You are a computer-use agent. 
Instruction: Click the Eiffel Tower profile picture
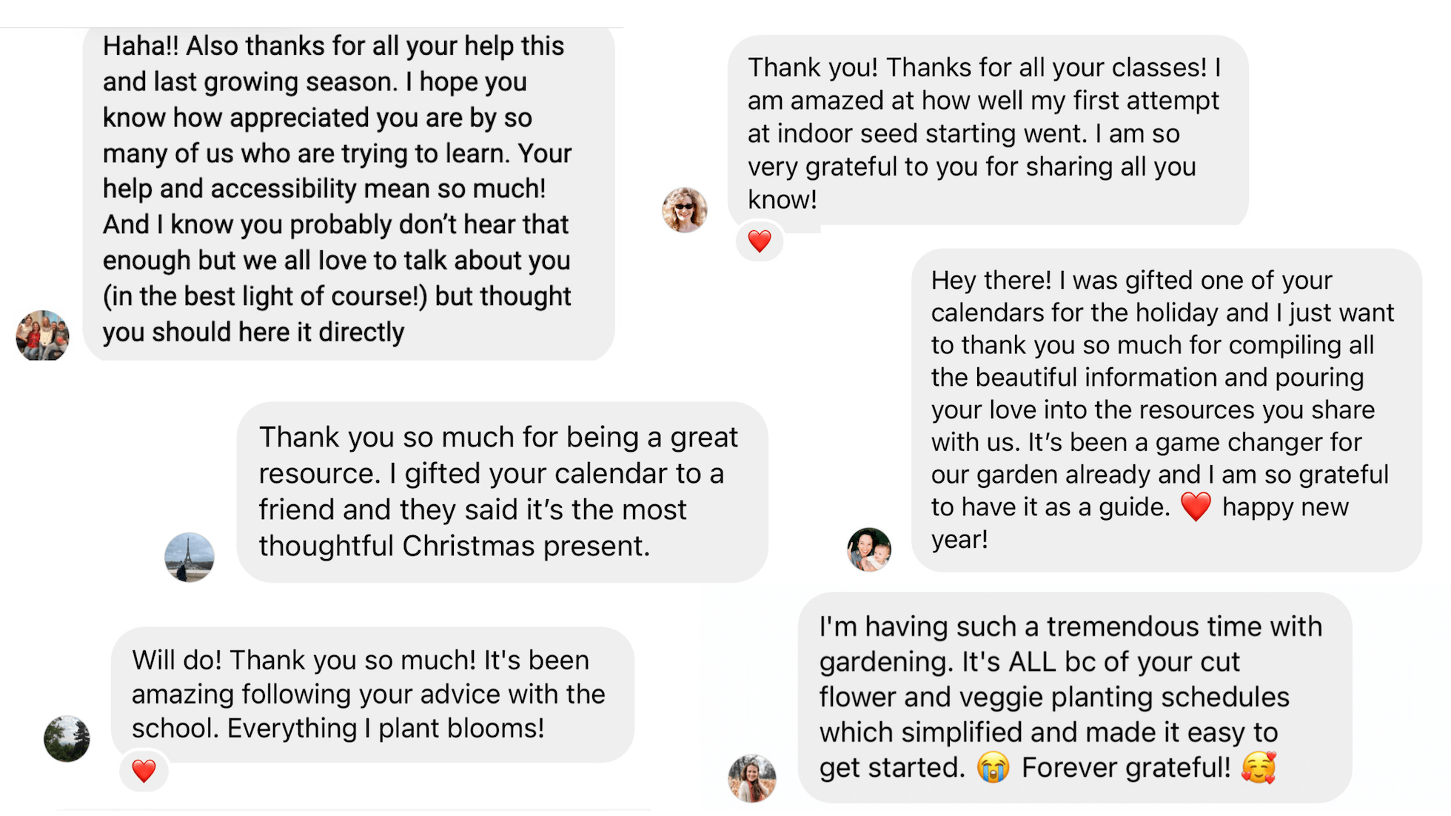pos(190,557)
